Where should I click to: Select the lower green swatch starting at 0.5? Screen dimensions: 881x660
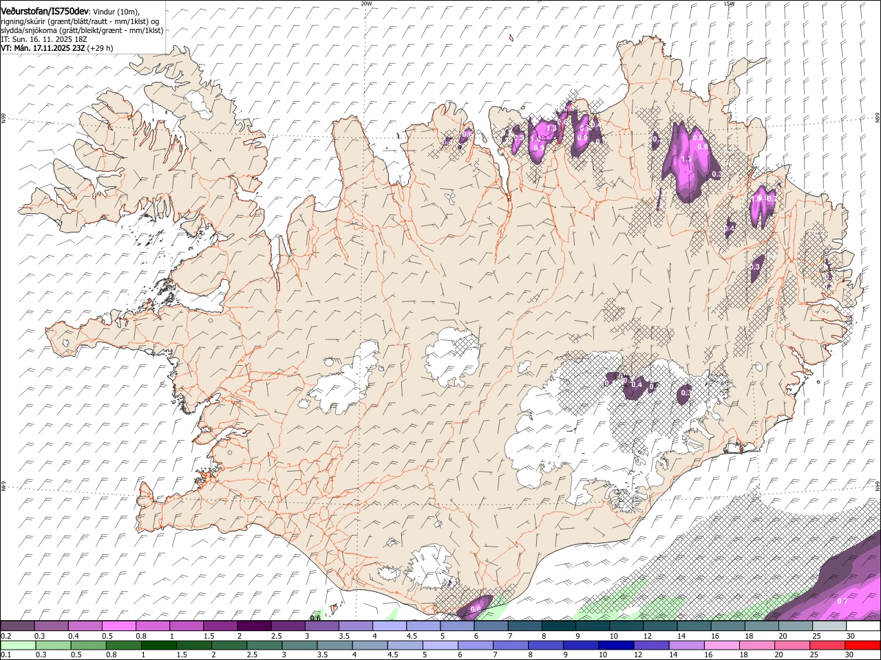(x=89, y=645)
